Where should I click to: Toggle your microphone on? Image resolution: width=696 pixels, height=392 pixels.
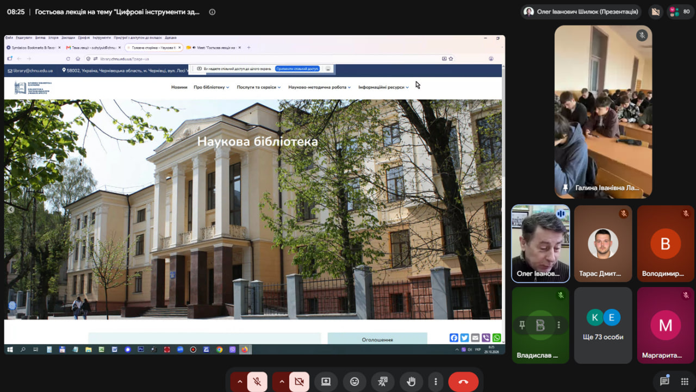257,382
